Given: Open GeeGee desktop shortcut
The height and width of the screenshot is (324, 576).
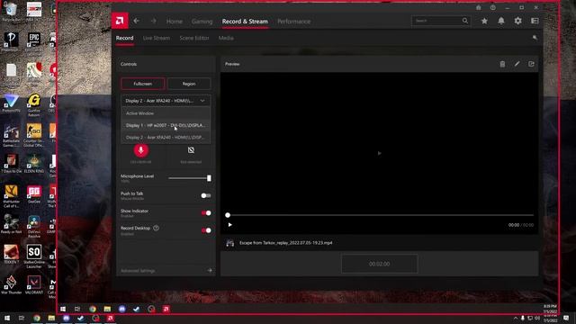Looking at the screenshot, I should click(34, 194).
